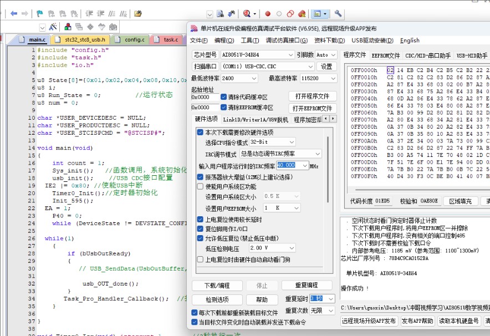Click the incremental find arrow-binoculars icon
The width and height of the screenshot is (490, 336).
tap(232, 13)
